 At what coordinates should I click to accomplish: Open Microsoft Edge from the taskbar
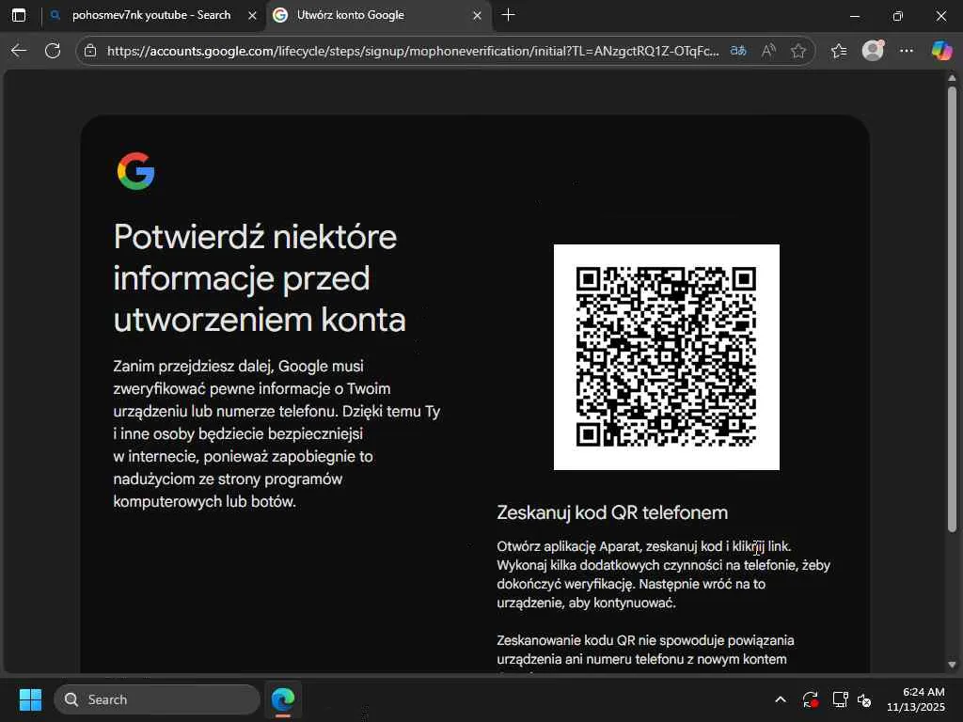tap(283, 699)
